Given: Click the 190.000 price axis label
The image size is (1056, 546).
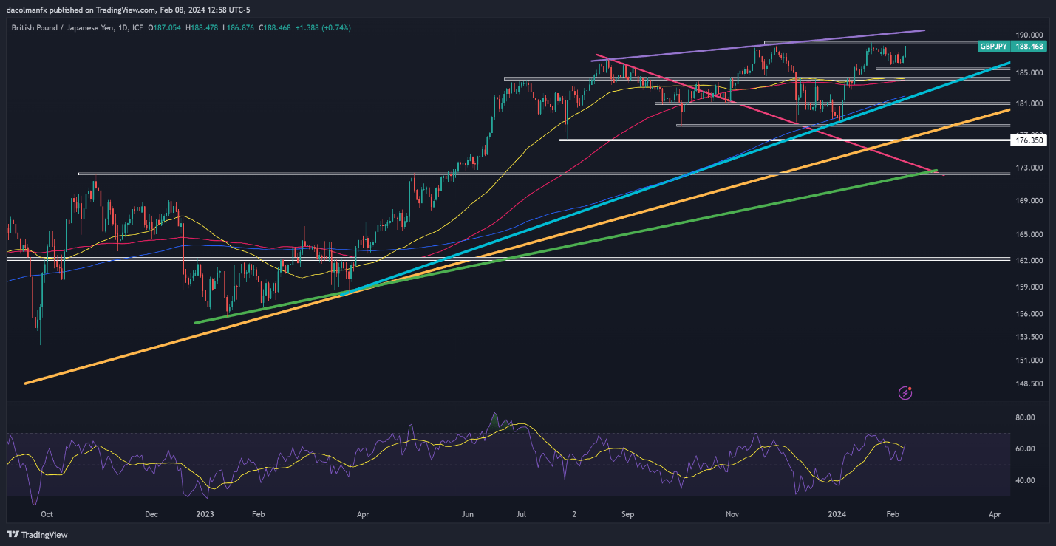Looking at the screenshot, I should tap(1029, 35).
